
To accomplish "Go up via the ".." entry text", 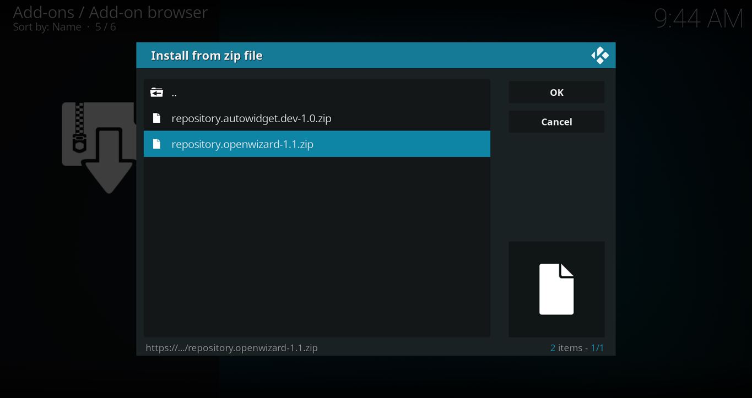I will (x=174, y=93).
